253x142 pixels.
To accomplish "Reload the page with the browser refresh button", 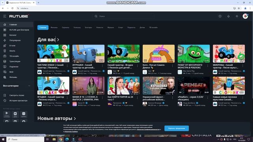I will tap(12, 8).
